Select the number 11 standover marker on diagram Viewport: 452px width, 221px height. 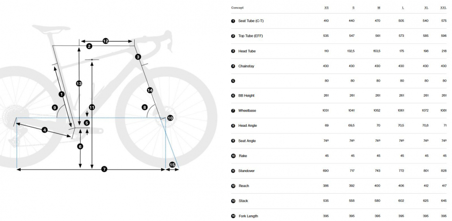(x=92, y=107)
